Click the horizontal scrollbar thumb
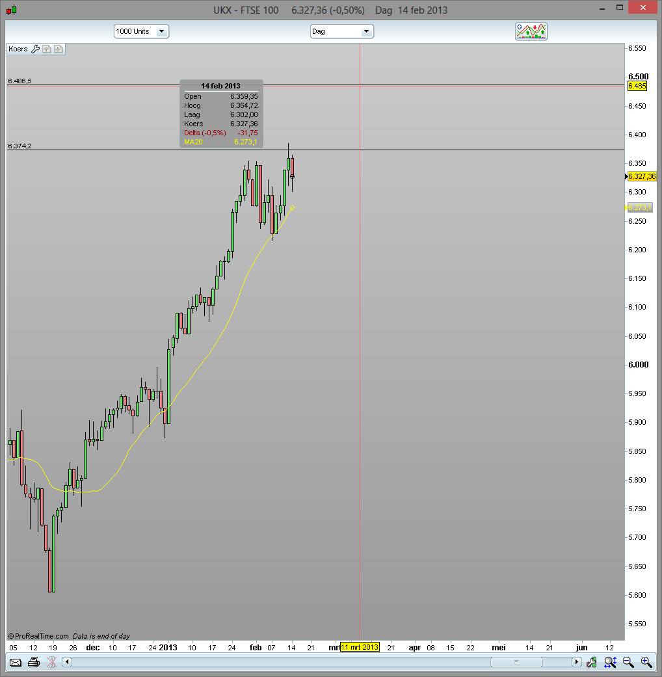Viewport: 662px width, 677px height. 516,661
